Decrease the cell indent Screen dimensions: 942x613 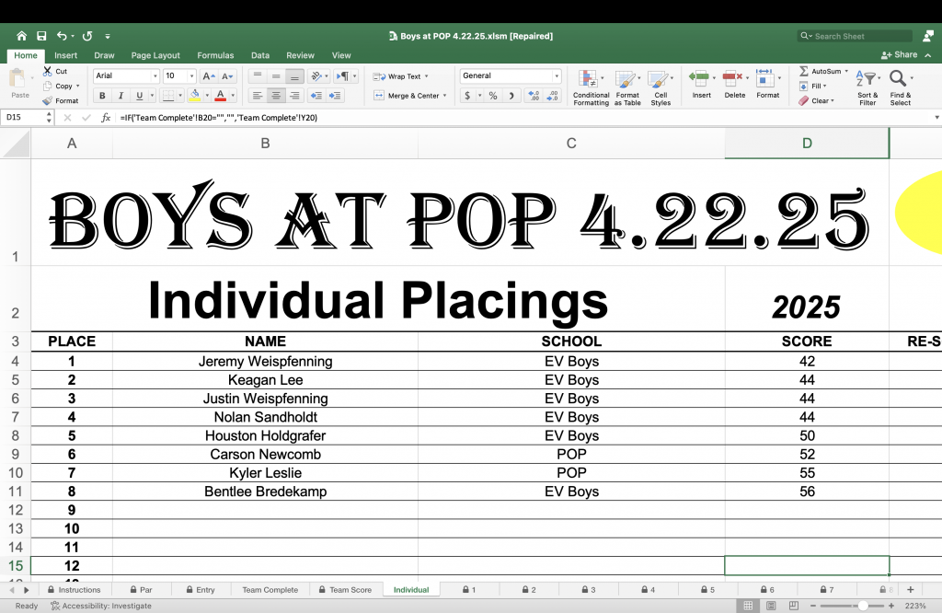point(316,96)
